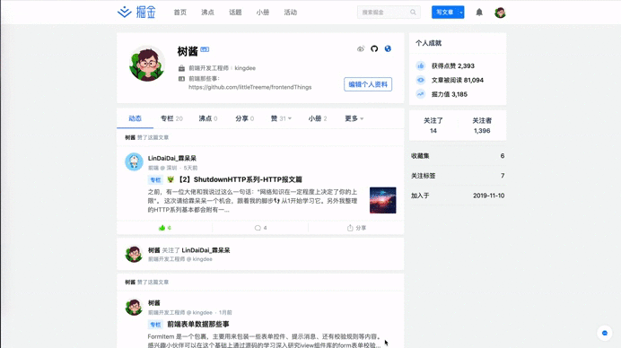
Task: Click the 树酱 profile name heading
Action: pos(188,51)
